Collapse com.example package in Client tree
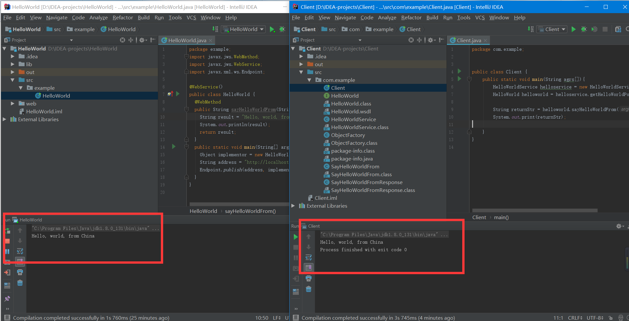This screenshot has width=629, height=321. point(309,80)
